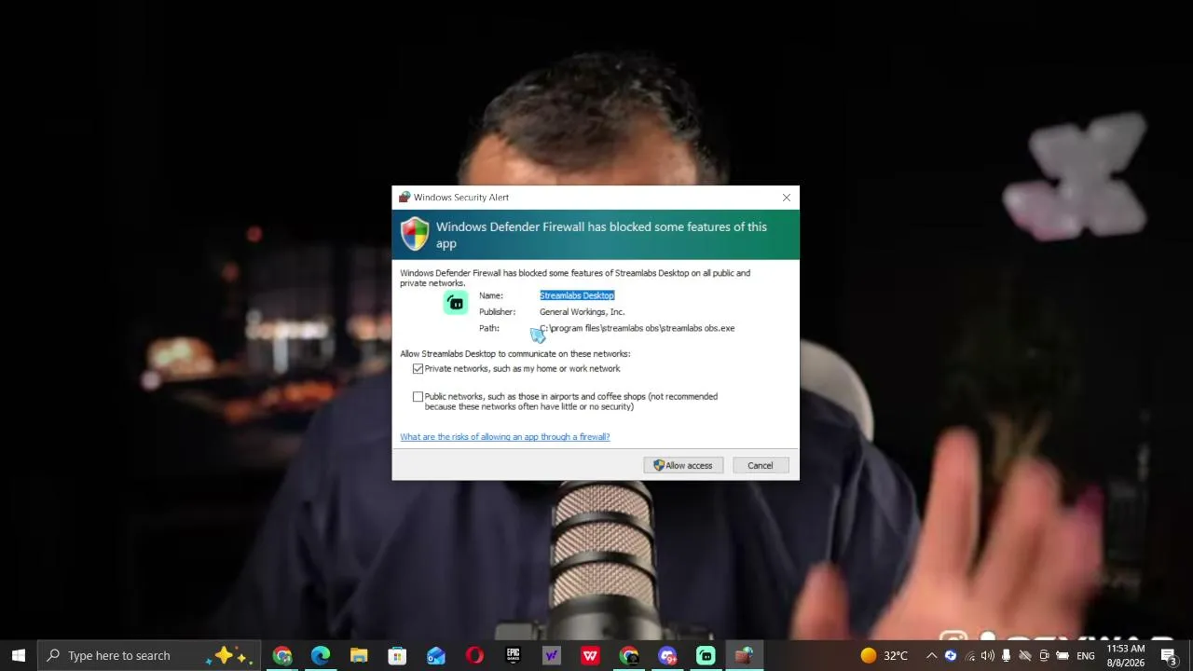The image size is (1193, 671).
Task: Open Epic Games Launcher taskbar icon
Action: (x=513, y=655)
